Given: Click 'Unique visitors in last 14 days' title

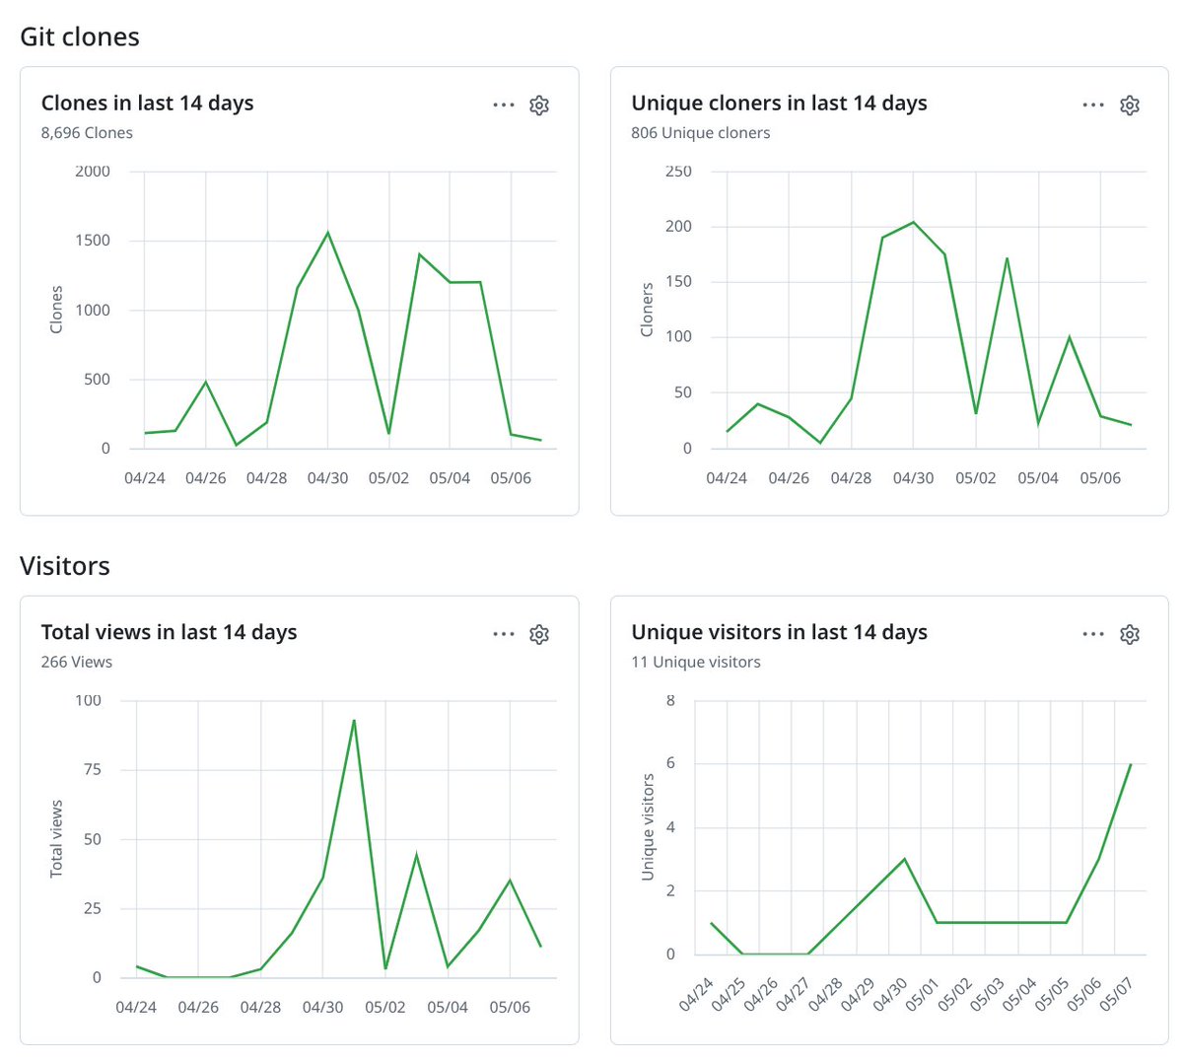Looking at the screenshot, I should pos(779,633).
